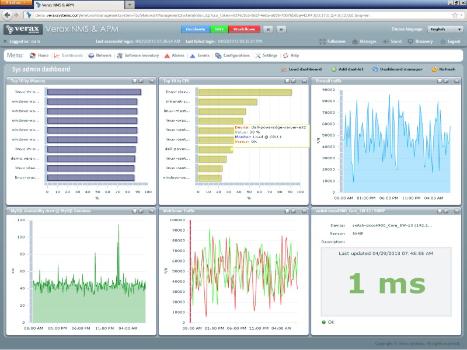Open the Events menu item
Image resolution: width=467 pixels, height=350 pixels.
click(x=200, y=55)
